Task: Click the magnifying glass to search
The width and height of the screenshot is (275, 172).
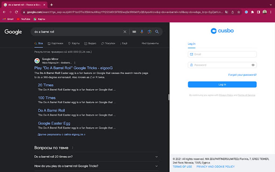Action: click(157, 32)
